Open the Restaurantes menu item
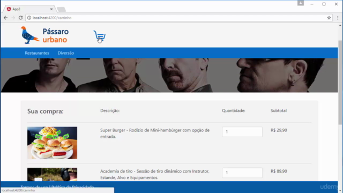Viewport: 343px width, 193px height. point(37,53)
